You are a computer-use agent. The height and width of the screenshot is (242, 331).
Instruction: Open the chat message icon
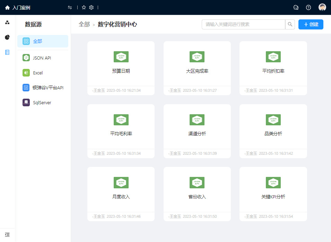click(296, 8)
